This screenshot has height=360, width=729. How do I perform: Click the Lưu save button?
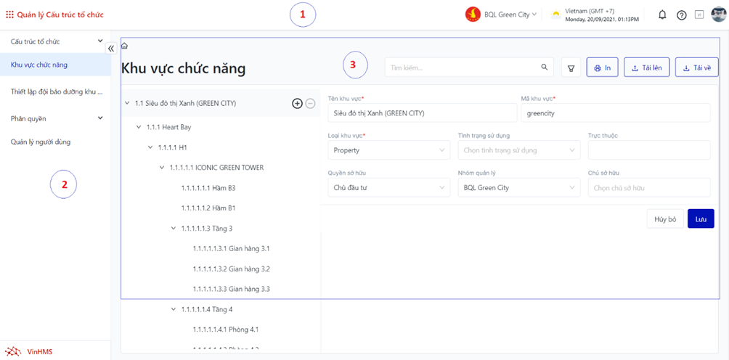tap(701, 218)
